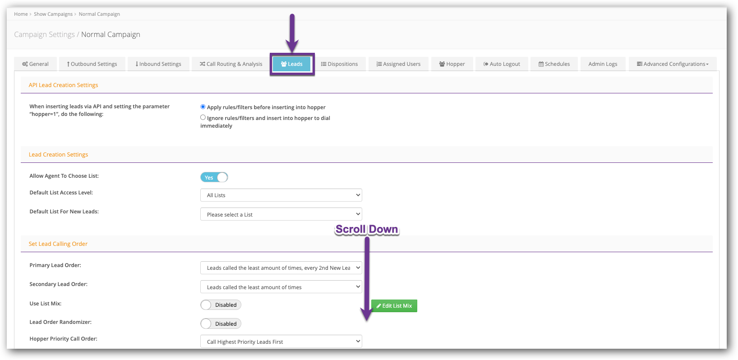Click the Auto Logout sign-out icon
738x360 pixels.
486,64
